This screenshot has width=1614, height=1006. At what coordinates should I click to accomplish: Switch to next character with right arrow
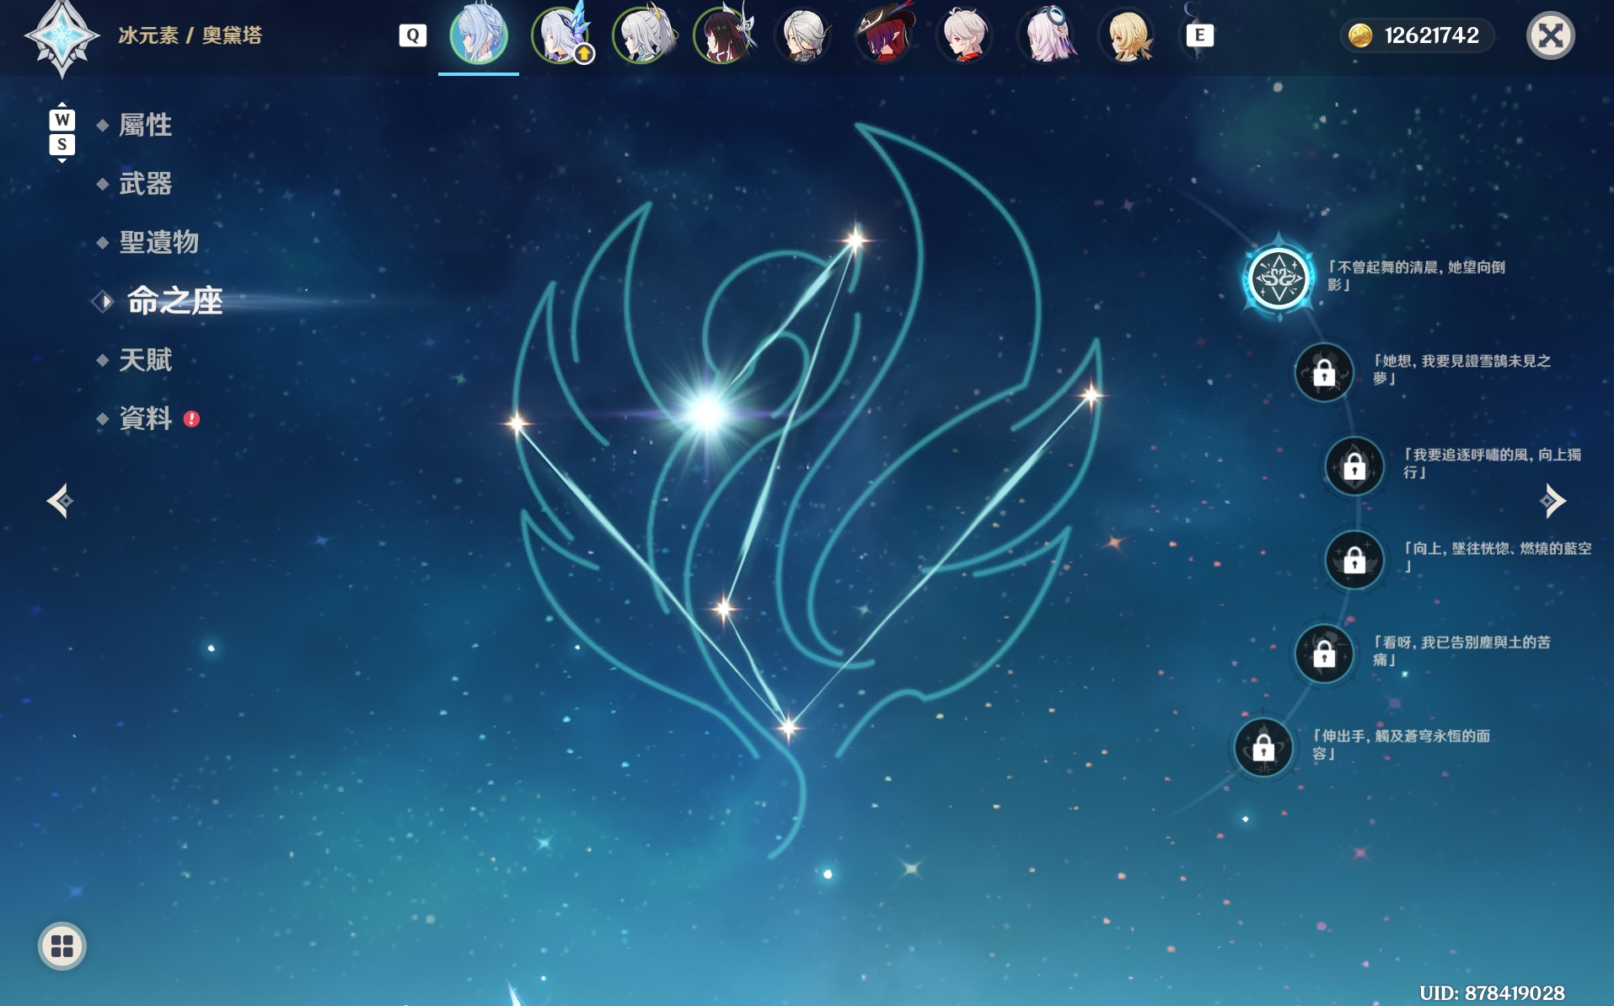pos(1552,501)
